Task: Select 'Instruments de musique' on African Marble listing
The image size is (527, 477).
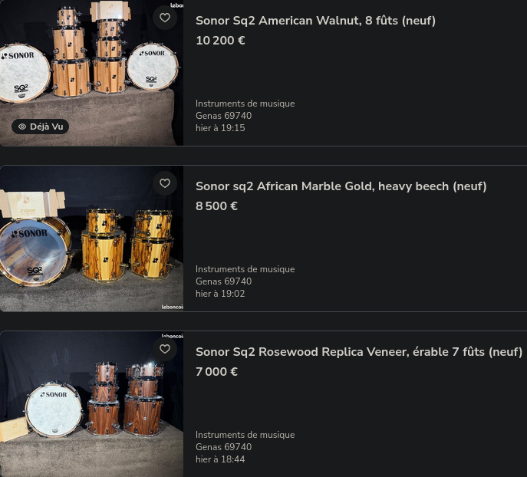Action: pyautogui.click(x=245, y=269)
